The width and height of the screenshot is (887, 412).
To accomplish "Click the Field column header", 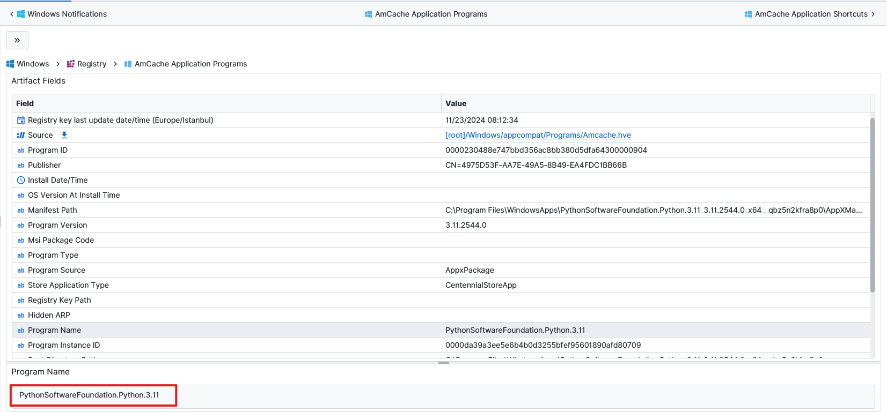I will click(x=25, y=103).
